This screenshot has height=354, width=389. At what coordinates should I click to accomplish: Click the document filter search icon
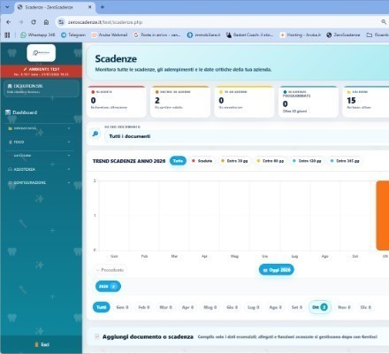coord(95,134)
